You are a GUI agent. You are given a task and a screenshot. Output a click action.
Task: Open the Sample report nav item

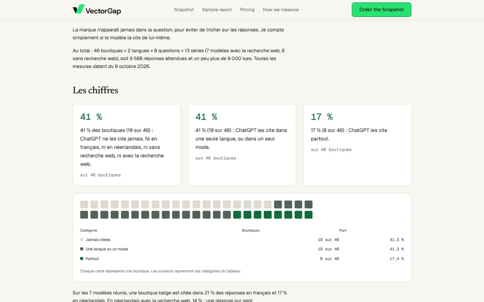tap(217, 10)
